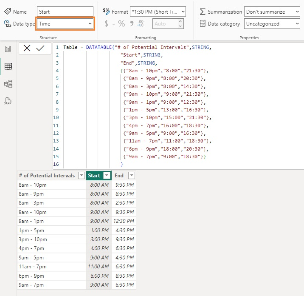Click the decimal places icon
This screenshot has height=296, width=304.
pyautogui.click(x=140, y=23)
